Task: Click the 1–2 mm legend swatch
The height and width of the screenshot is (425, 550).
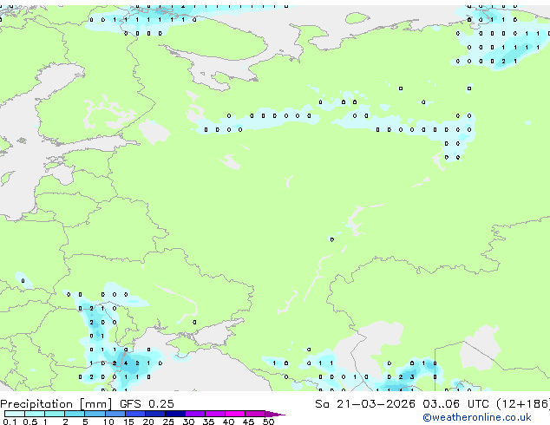Action: coord(55,414)
